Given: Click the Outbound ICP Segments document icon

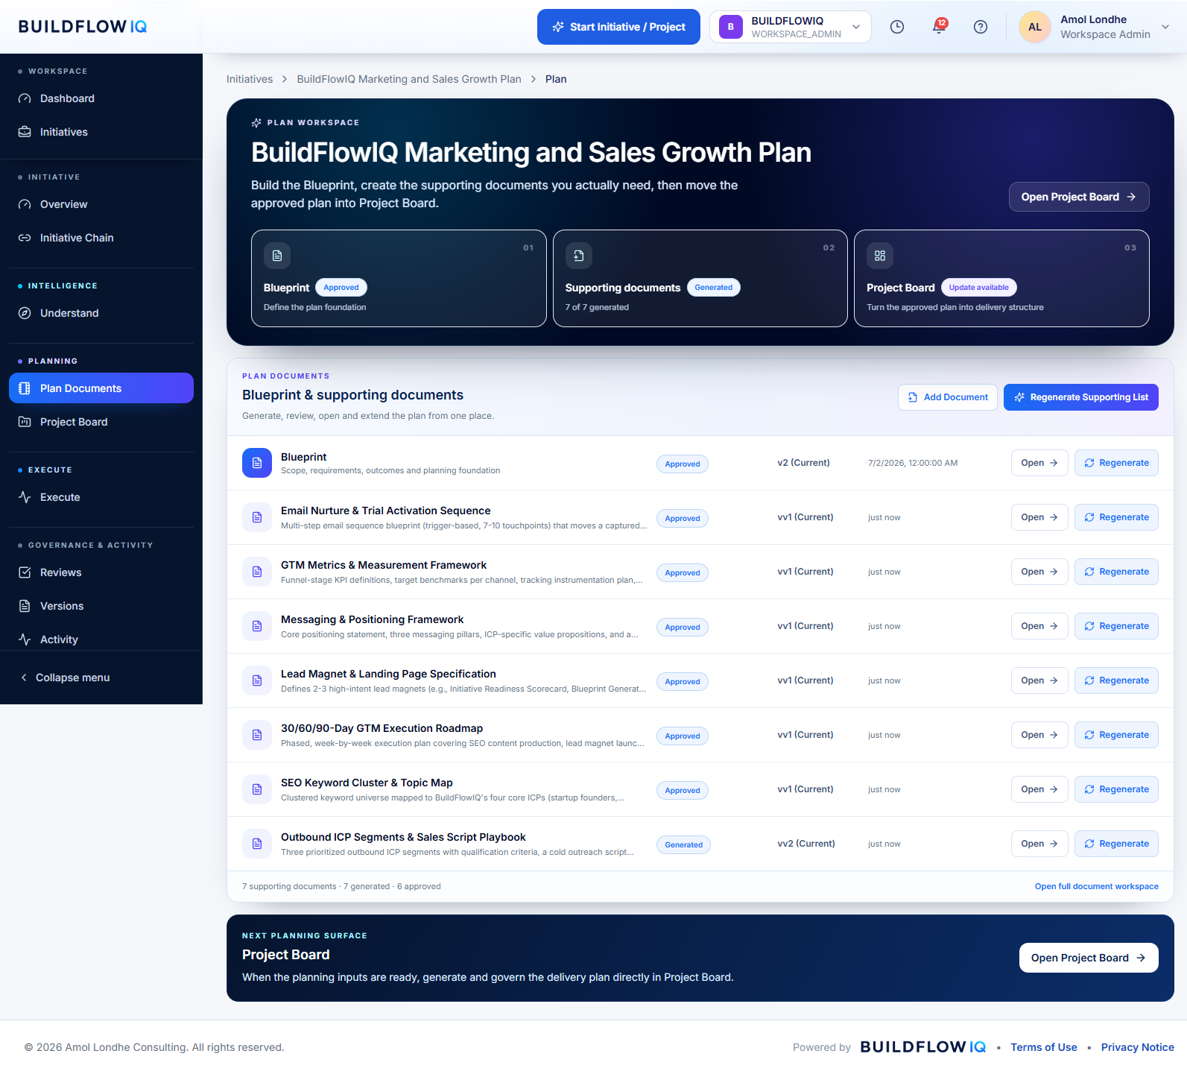Looking at the screenshot, I should pos(257,844).
